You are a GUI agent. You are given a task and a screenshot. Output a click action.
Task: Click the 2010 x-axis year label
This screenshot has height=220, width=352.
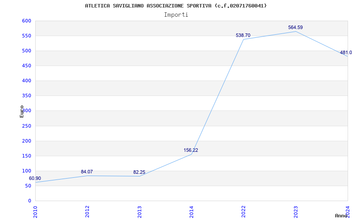pyautogui.click(x=35, y=212)
